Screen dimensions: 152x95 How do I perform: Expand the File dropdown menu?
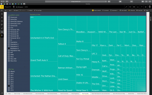point(6,10)
